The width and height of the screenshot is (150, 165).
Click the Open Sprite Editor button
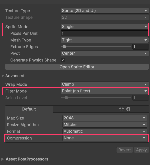[x=77, y=67]
